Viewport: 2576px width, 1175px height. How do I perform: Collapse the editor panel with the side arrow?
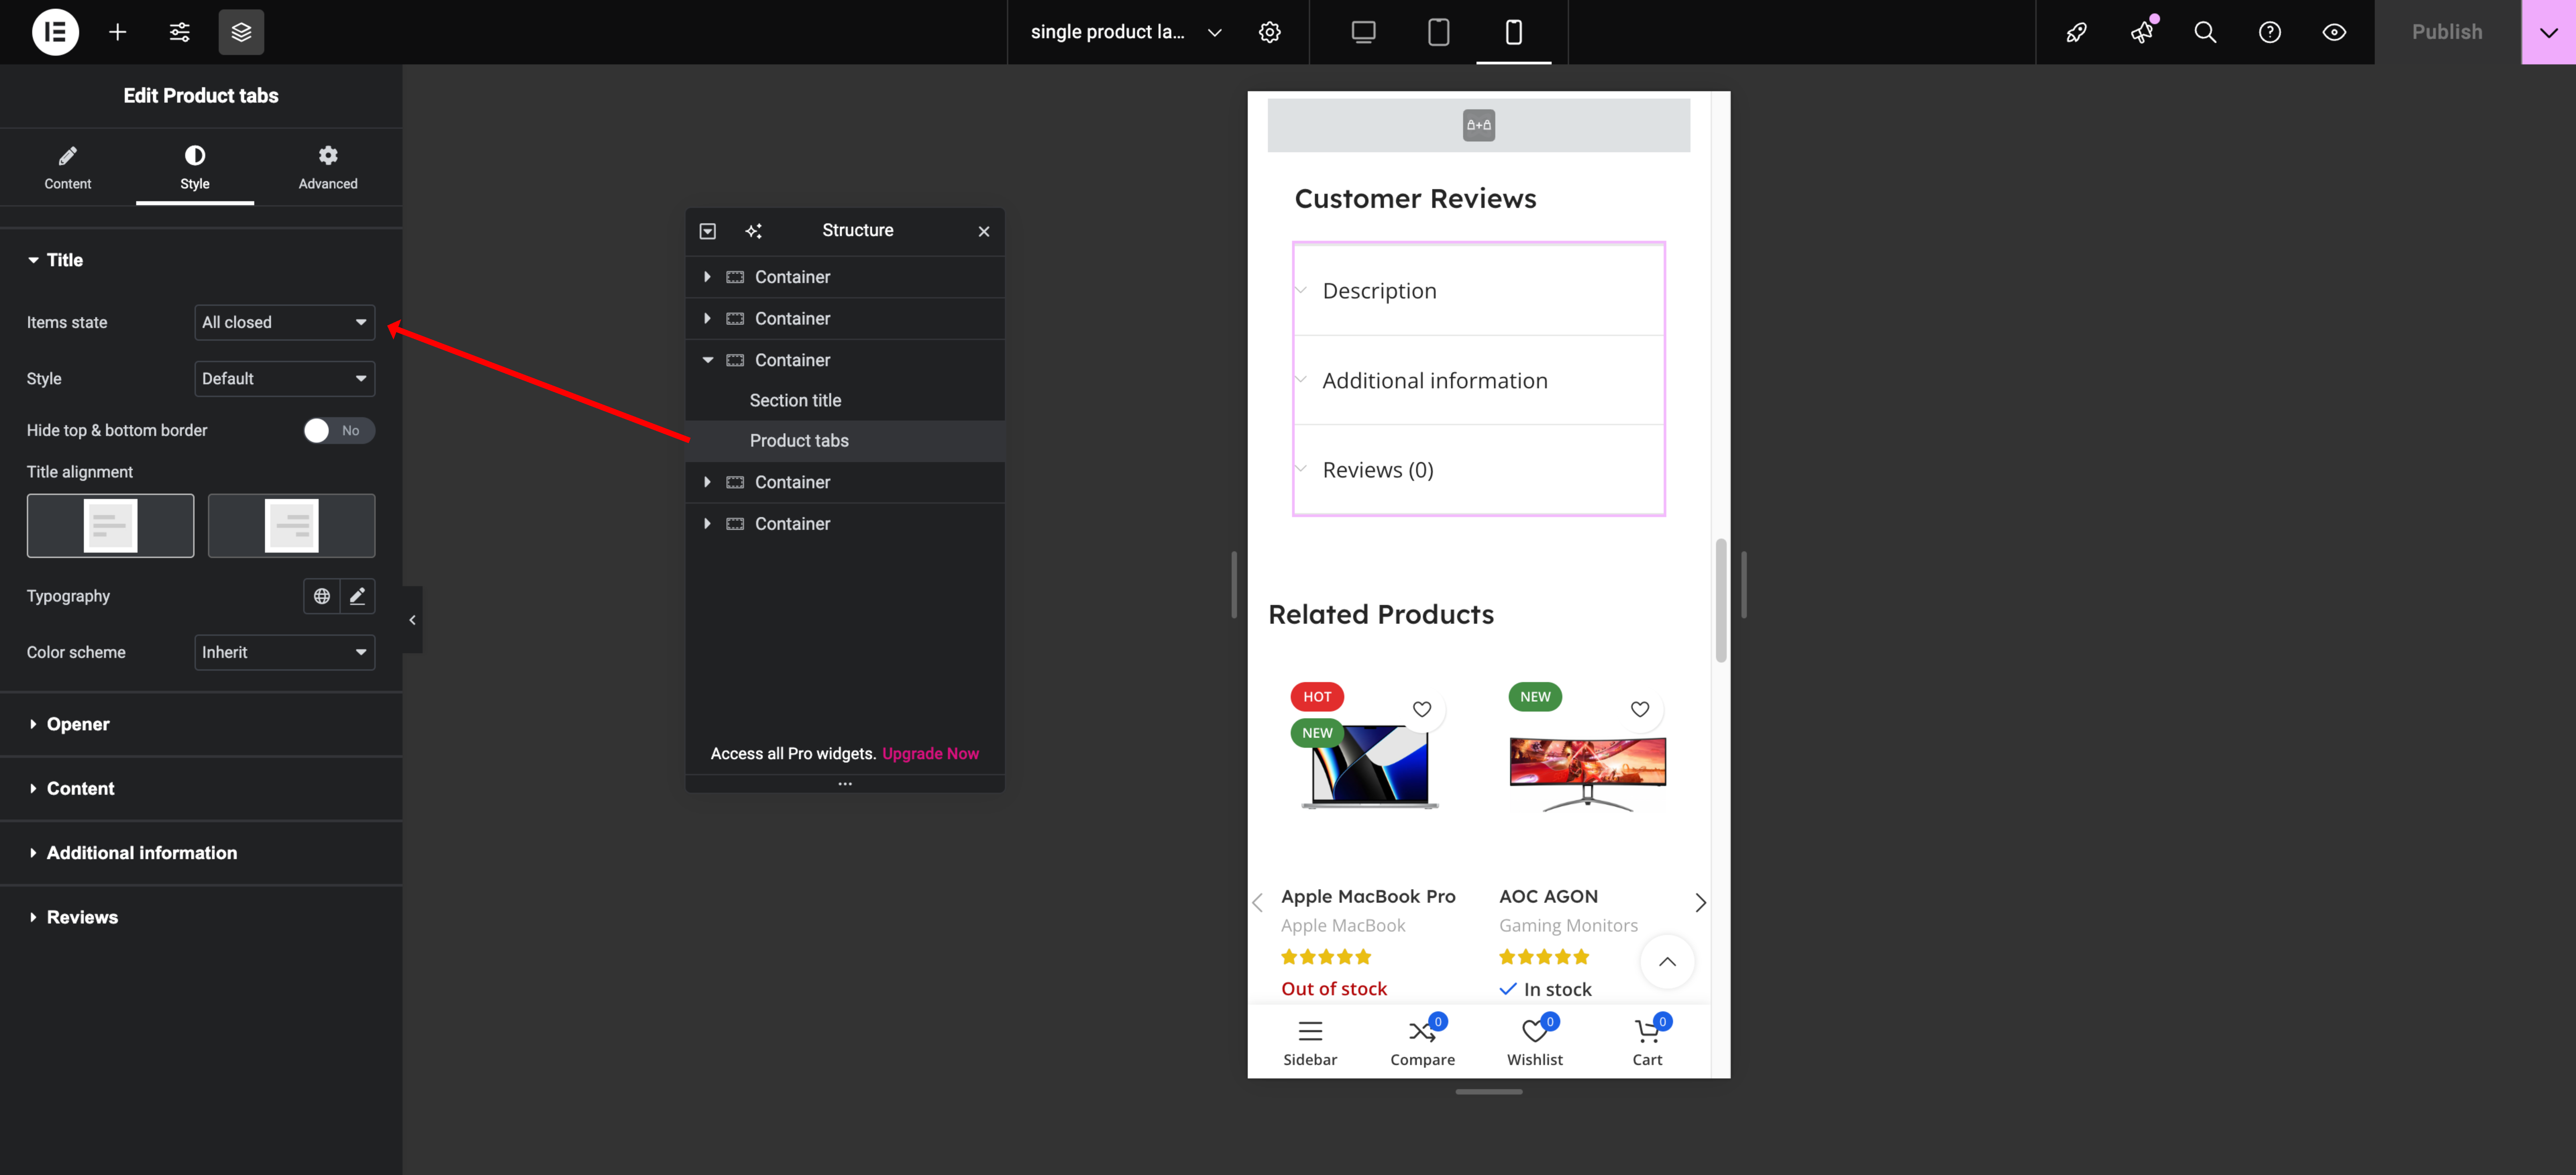412,620
